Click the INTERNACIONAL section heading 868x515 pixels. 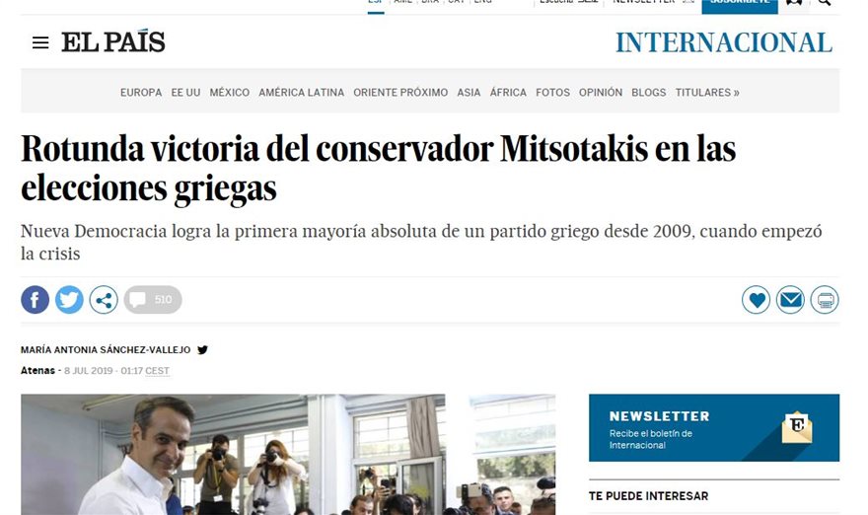pyautogui.click(x=724, y=42)
